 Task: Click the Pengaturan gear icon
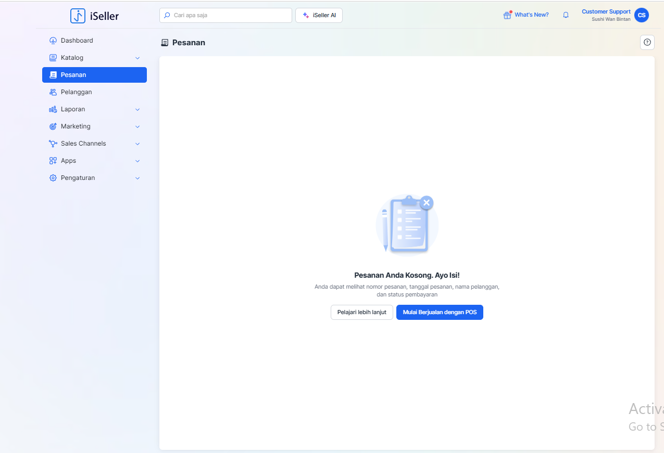(x=53, y=178)
